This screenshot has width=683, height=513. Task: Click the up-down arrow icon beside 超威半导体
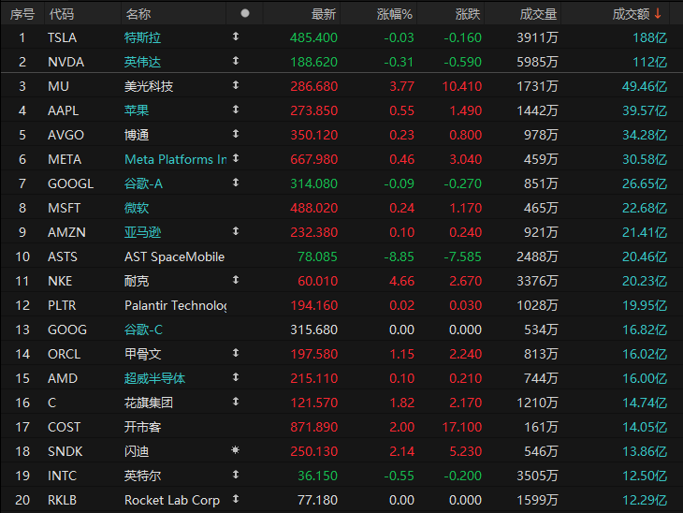[x=236, y=377]
